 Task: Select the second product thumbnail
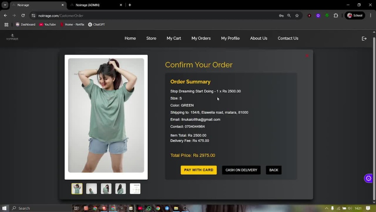(x=92, y=189)
